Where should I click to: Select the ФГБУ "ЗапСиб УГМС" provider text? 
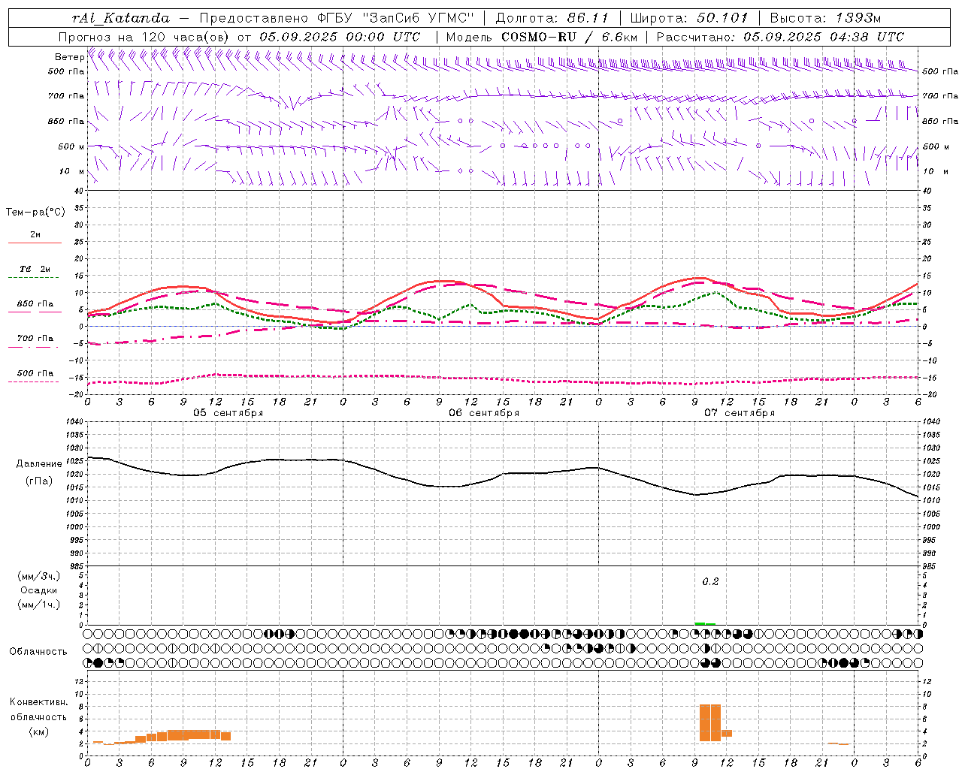click(x=394, y=18)
